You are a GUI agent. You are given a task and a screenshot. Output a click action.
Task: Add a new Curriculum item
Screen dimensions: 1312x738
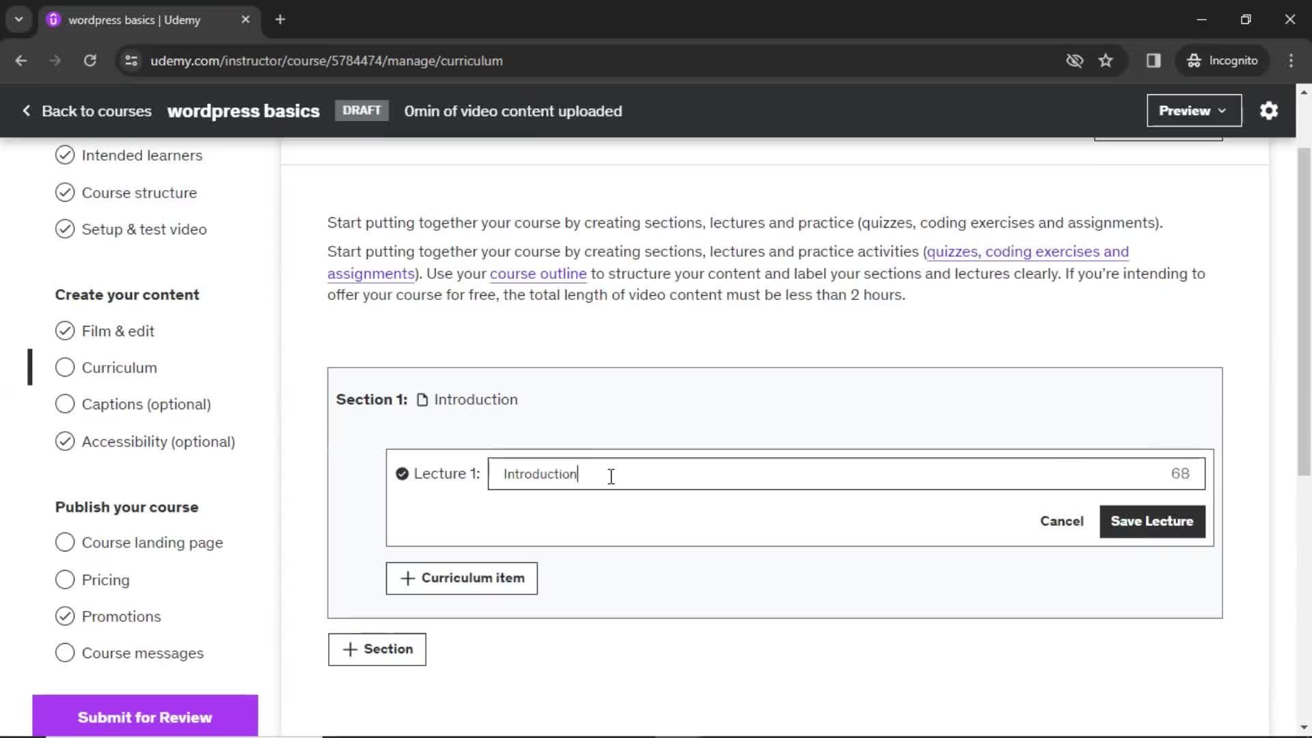[x=461, y=579]
